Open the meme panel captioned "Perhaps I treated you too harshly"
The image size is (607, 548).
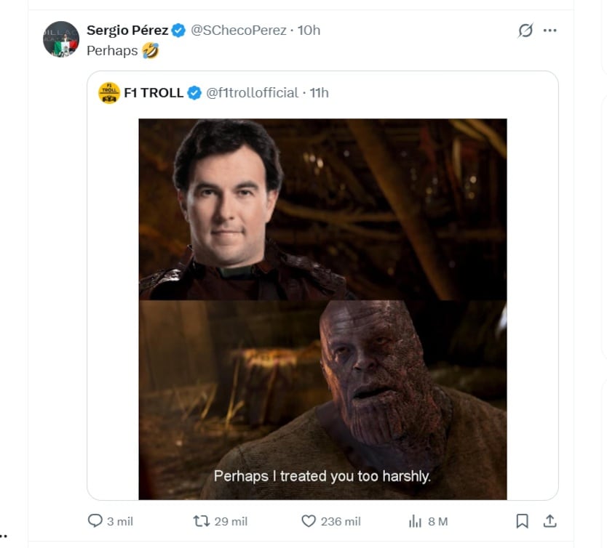click(x=322, y=400)
